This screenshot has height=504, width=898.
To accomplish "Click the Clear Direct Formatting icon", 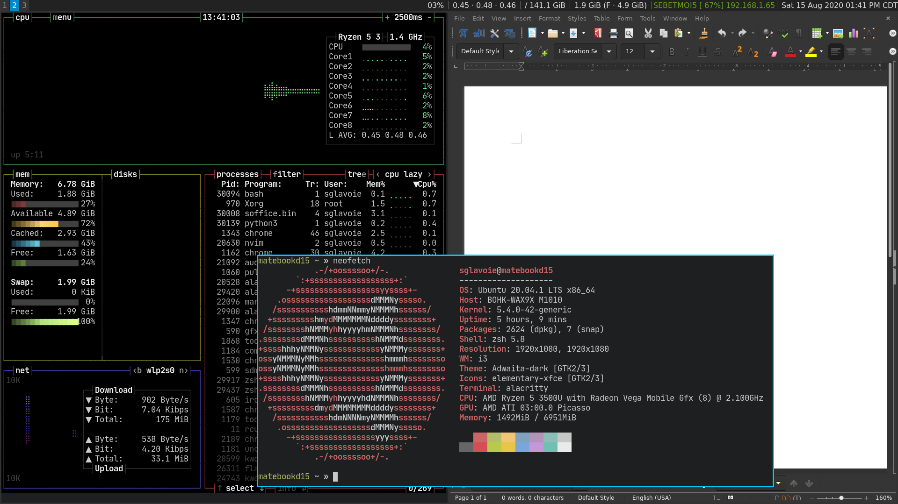I will point(772,52).
